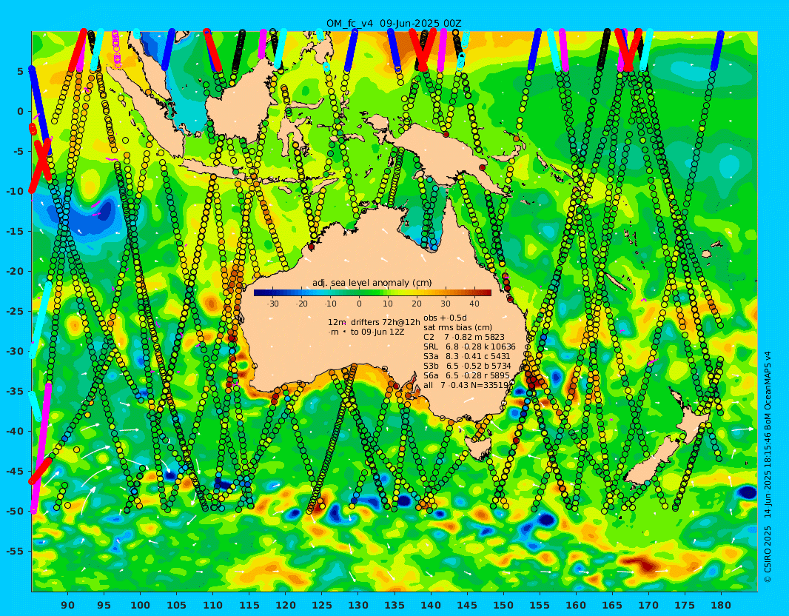
Task: Click the map title OM_fc_v4 09-Jun-2025 00Z
Action: [394, 24]
